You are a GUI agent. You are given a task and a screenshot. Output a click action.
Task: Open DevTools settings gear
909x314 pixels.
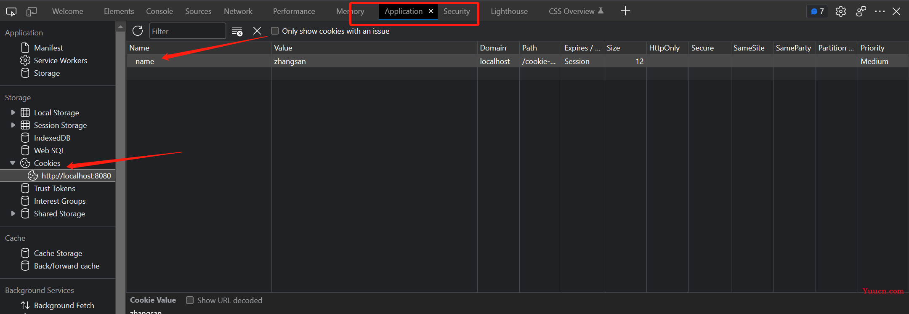(x=841, y=11)
